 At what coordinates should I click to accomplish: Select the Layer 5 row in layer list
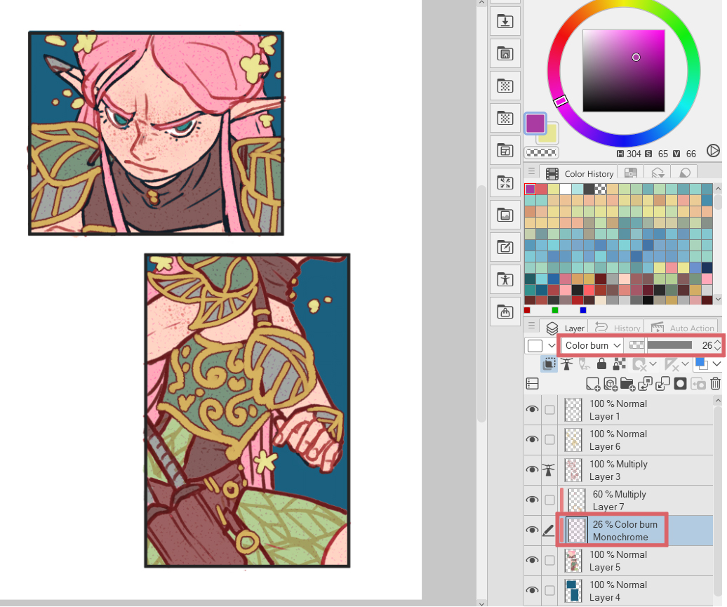tap(632, 560)
